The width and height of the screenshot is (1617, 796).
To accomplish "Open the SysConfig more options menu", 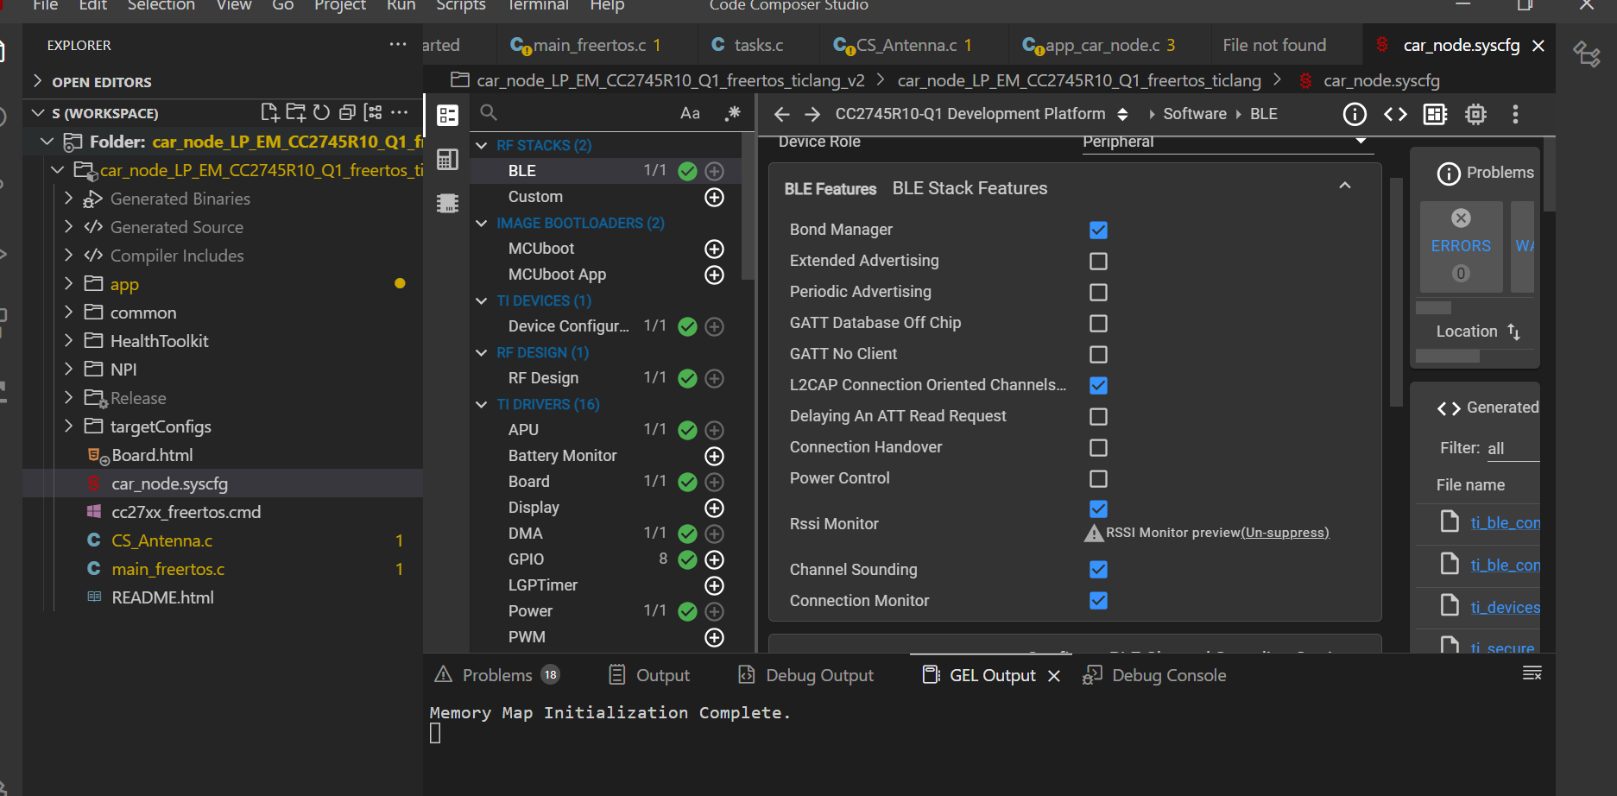I will pos(1515,114).
